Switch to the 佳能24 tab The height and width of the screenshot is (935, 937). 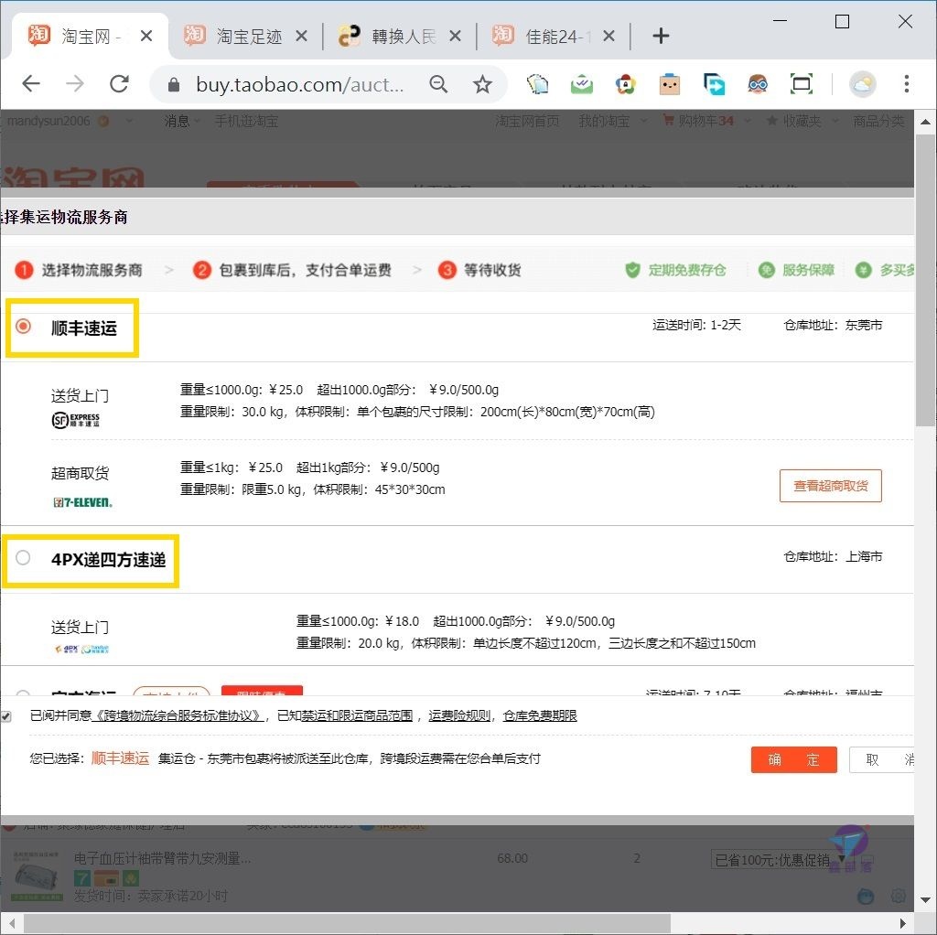coord(554,36)
